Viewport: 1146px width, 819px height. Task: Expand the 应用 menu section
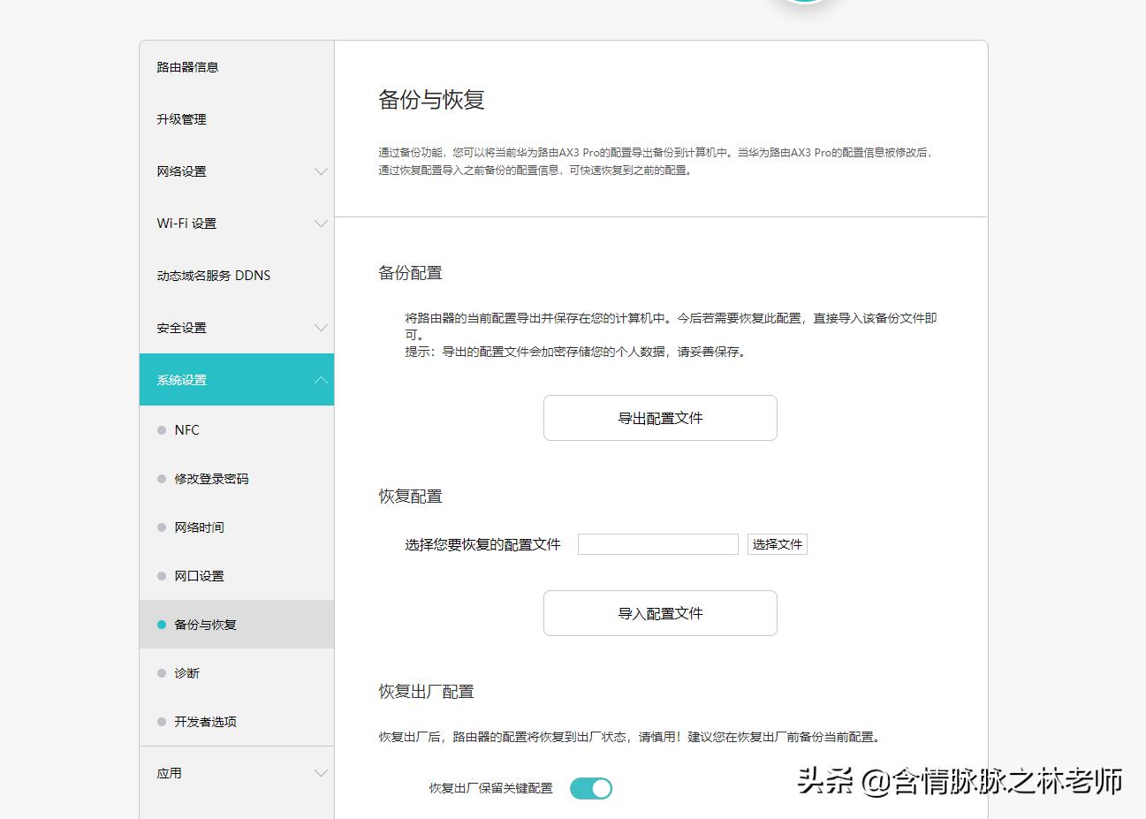(x=321, y=773)
